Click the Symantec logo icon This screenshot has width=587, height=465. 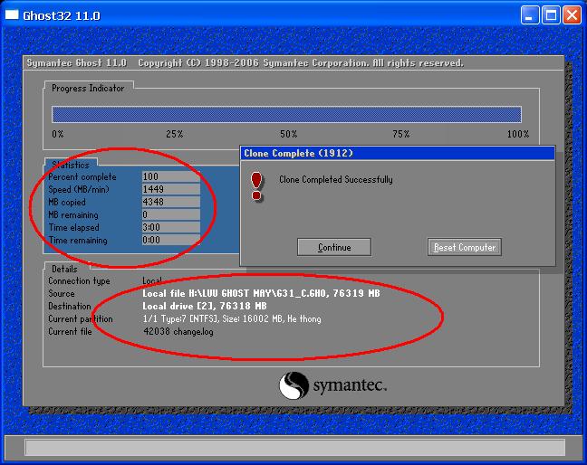tap(294, 386)
